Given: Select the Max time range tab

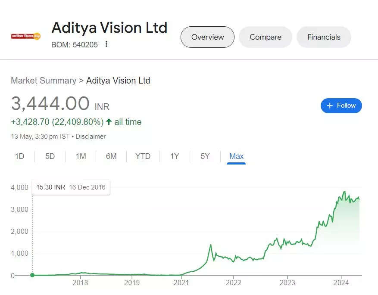Looking at the screenshot, I should [x=236, y=156].
